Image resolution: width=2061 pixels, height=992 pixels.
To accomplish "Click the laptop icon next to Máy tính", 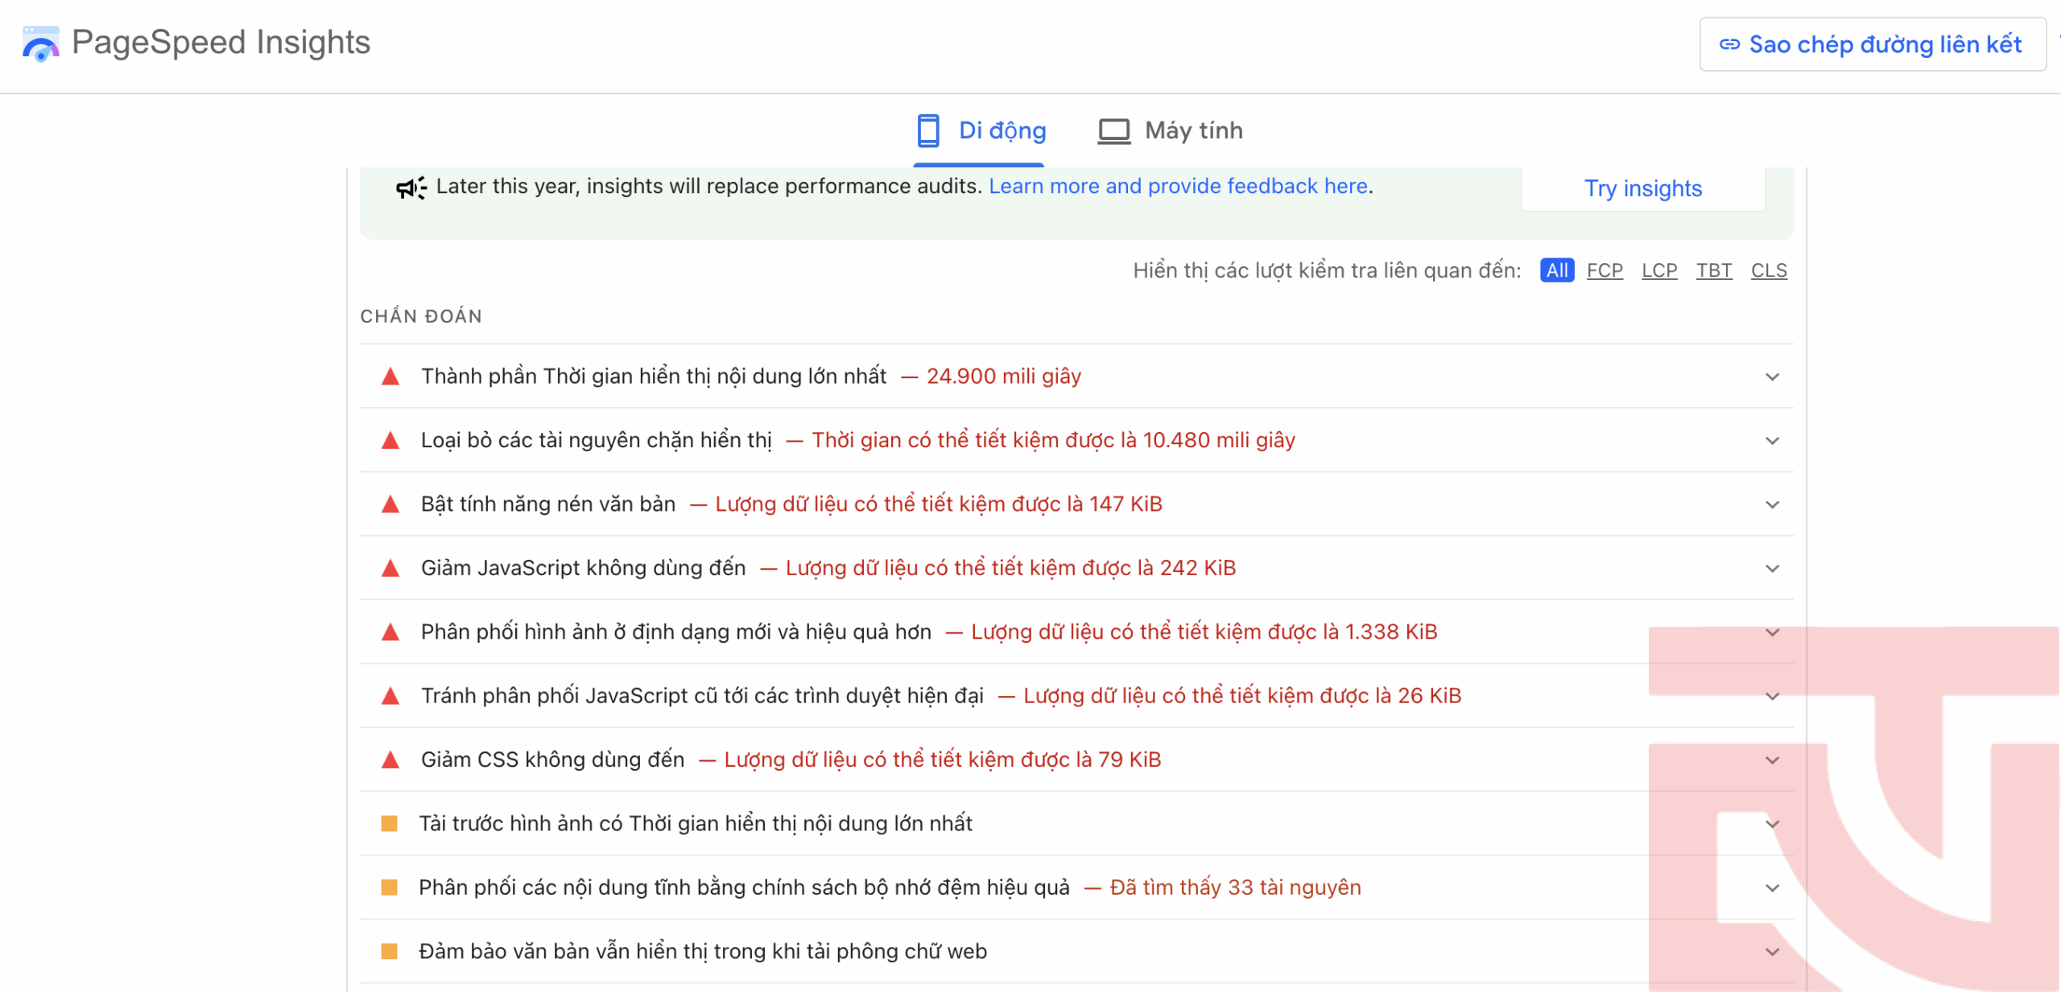I will [x=1114, y=131].
